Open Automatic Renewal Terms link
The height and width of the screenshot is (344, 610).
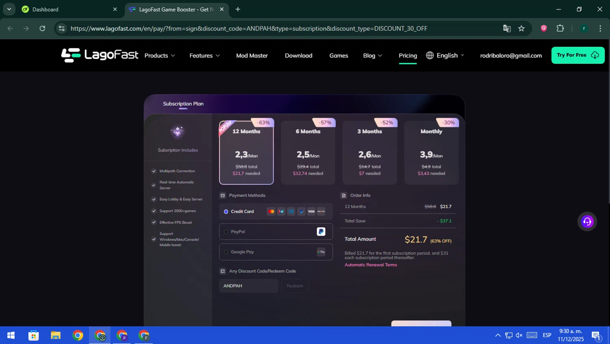[x=371, y=265]
